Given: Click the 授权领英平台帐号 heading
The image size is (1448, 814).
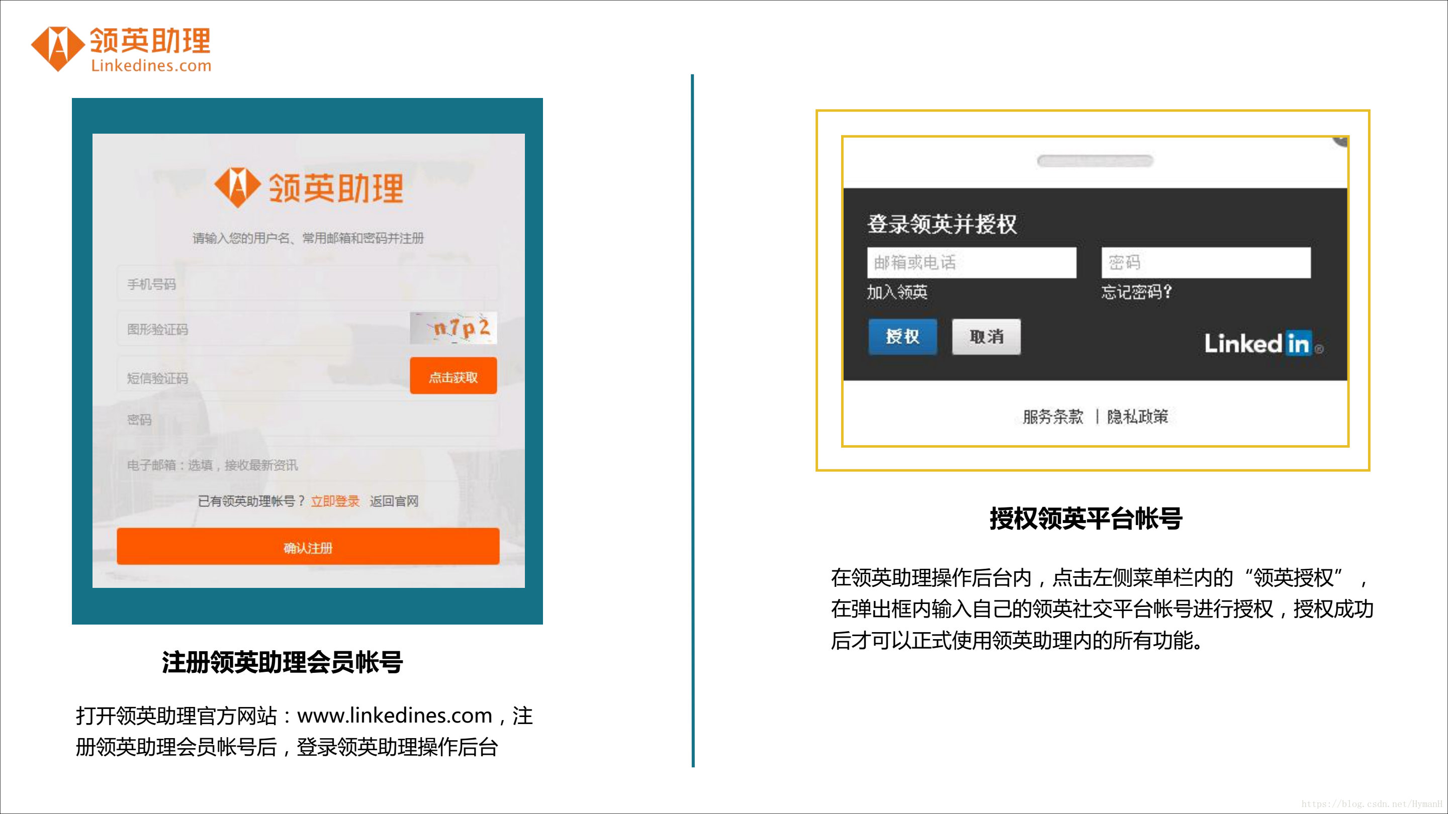Looking at the screenshot, I should [1085, 518].
